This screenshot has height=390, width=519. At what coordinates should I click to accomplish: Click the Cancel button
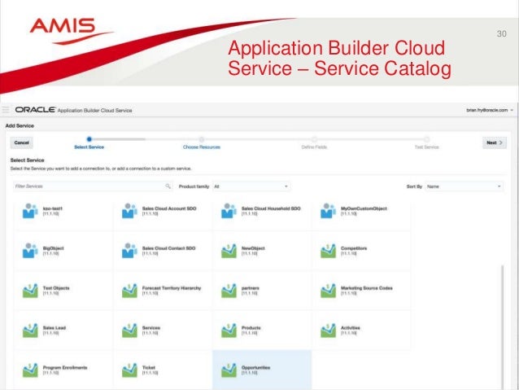pyautogui.click(x=21, y=142)
